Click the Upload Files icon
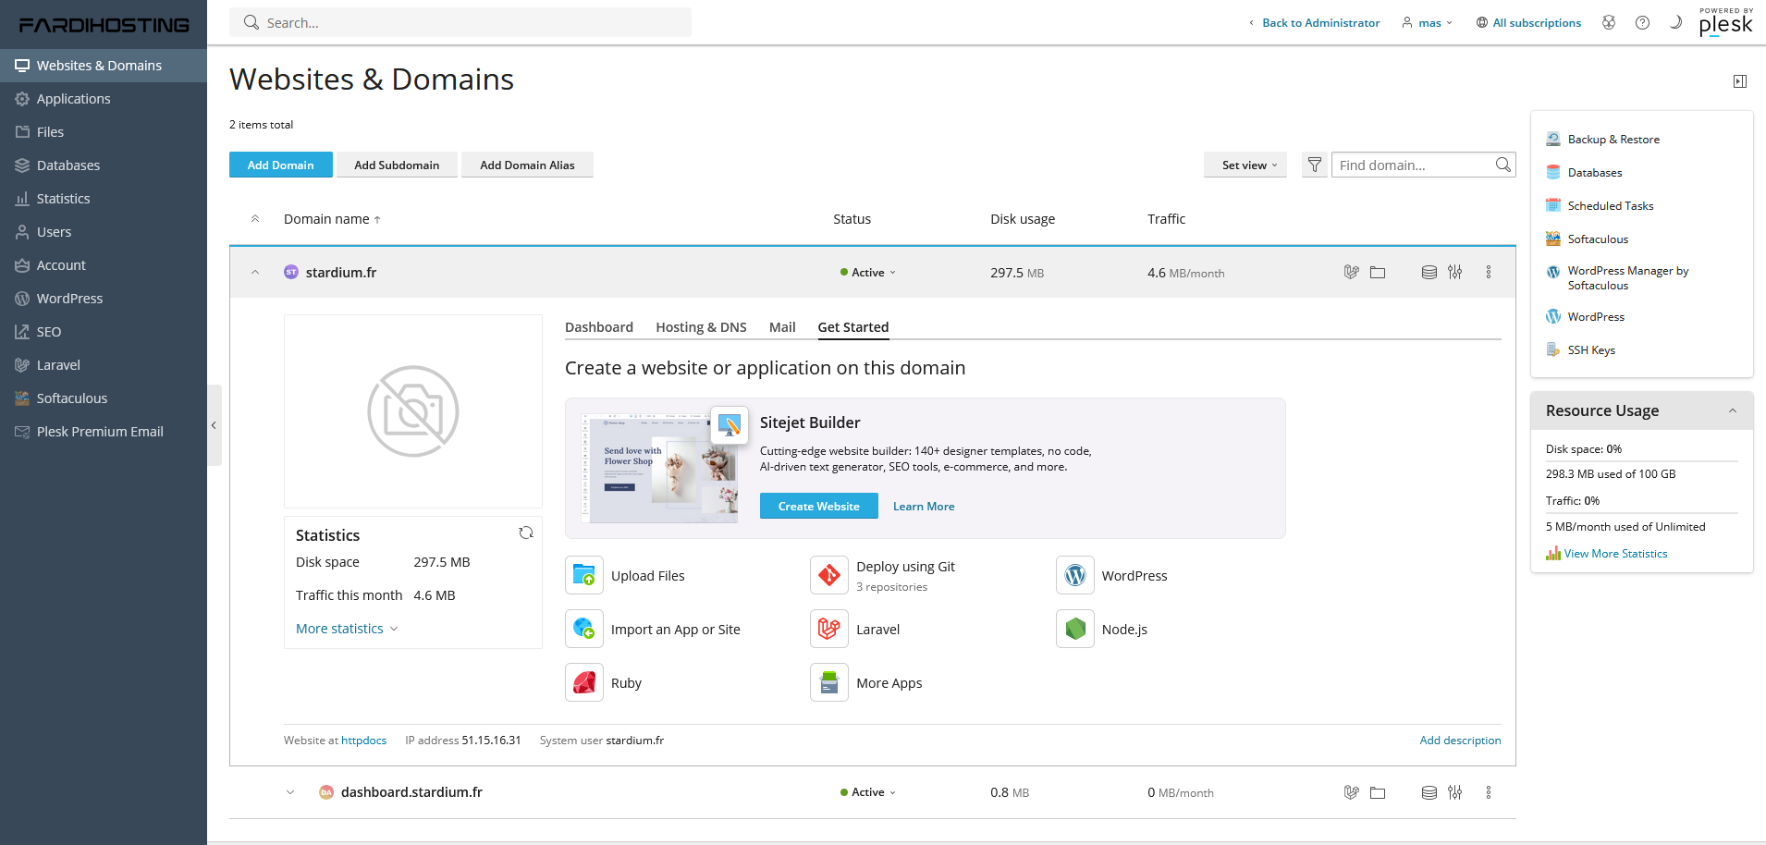The height and width of the screenshot is (845, 1766). click(x=584, y=575)
